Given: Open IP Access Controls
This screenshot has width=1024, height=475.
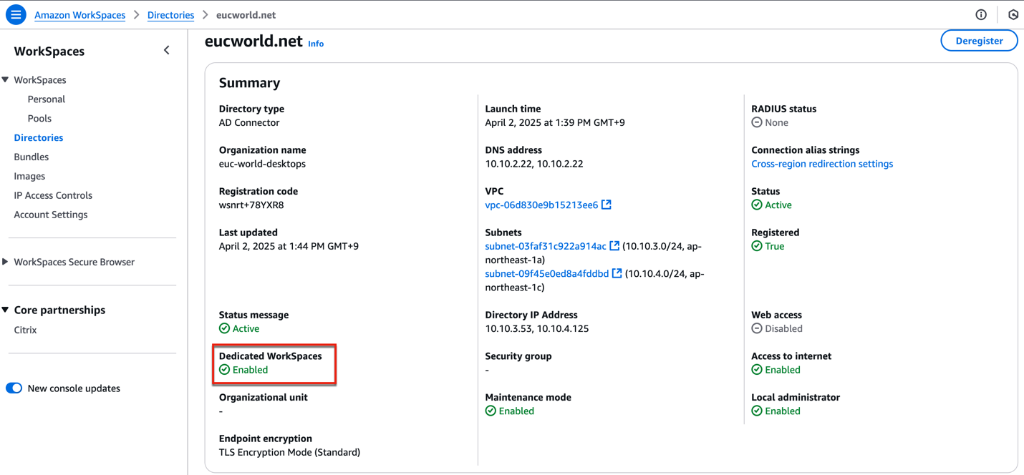Looking at the screenshot, I should point(53,195).
